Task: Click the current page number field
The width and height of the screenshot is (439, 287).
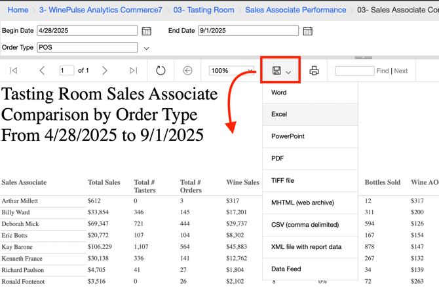Action: coord(66,71)
